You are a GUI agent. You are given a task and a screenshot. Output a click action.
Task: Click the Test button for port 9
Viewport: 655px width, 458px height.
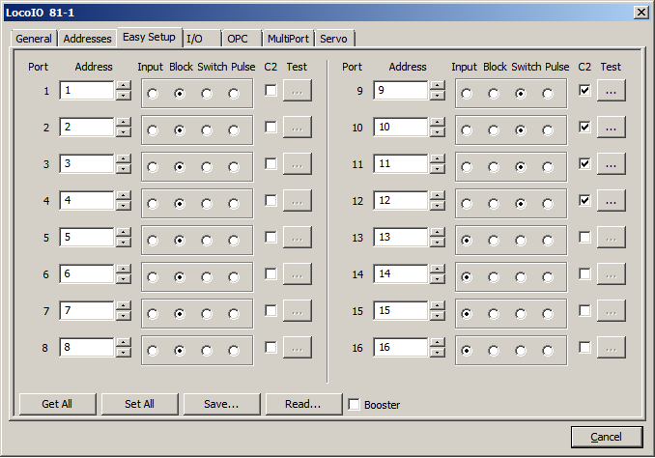pos(611,91)
